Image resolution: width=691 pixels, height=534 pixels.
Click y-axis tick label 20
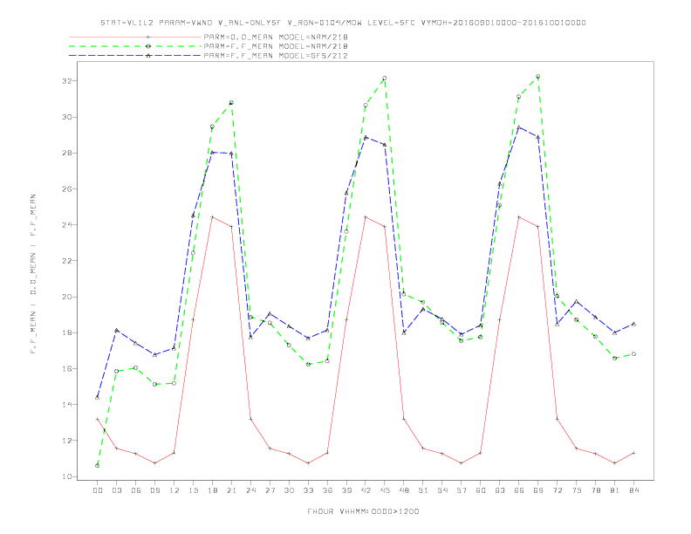[67, 297]
